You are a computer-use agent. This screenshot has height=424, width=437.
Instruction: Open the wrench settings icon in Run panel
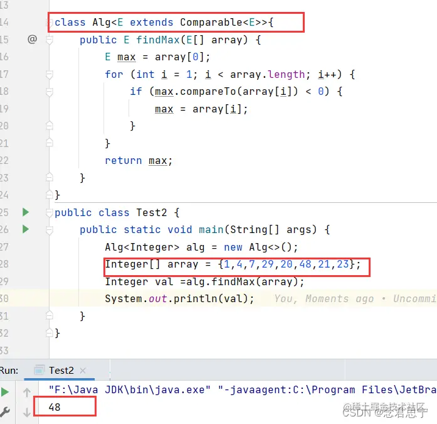(4, 411)
